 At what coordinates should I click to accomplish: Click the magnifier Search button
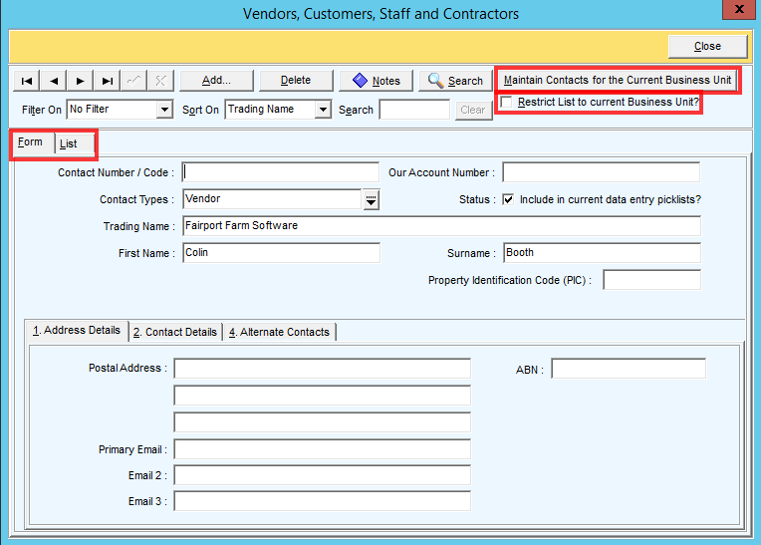454,81
